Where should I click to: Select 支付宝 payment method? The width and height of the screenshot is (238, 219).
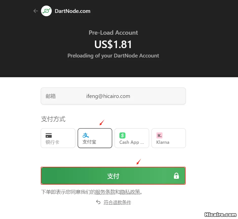click(95, 138)
